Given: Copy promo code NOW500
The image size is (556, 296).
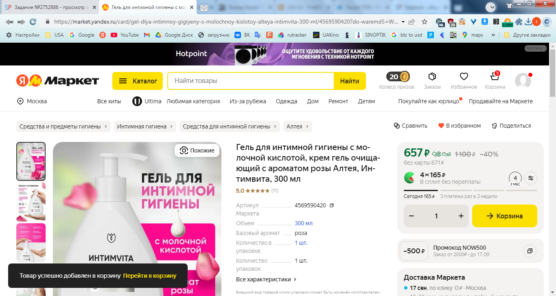Looking at the screenshot, I should [x=530, y=251].
